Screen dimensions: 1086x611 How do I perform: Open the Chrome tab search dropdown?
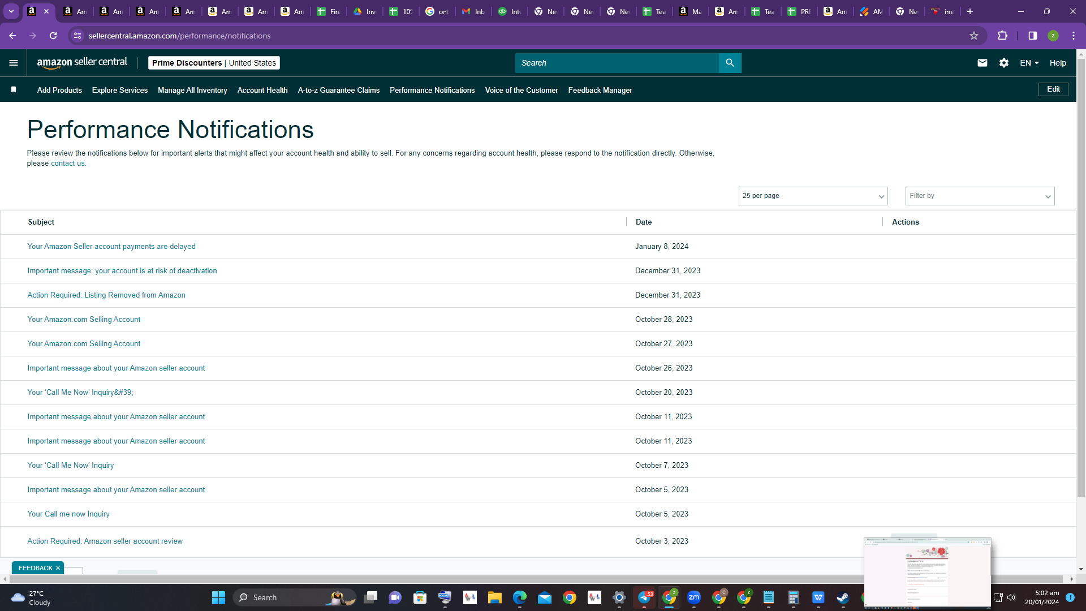11,11
